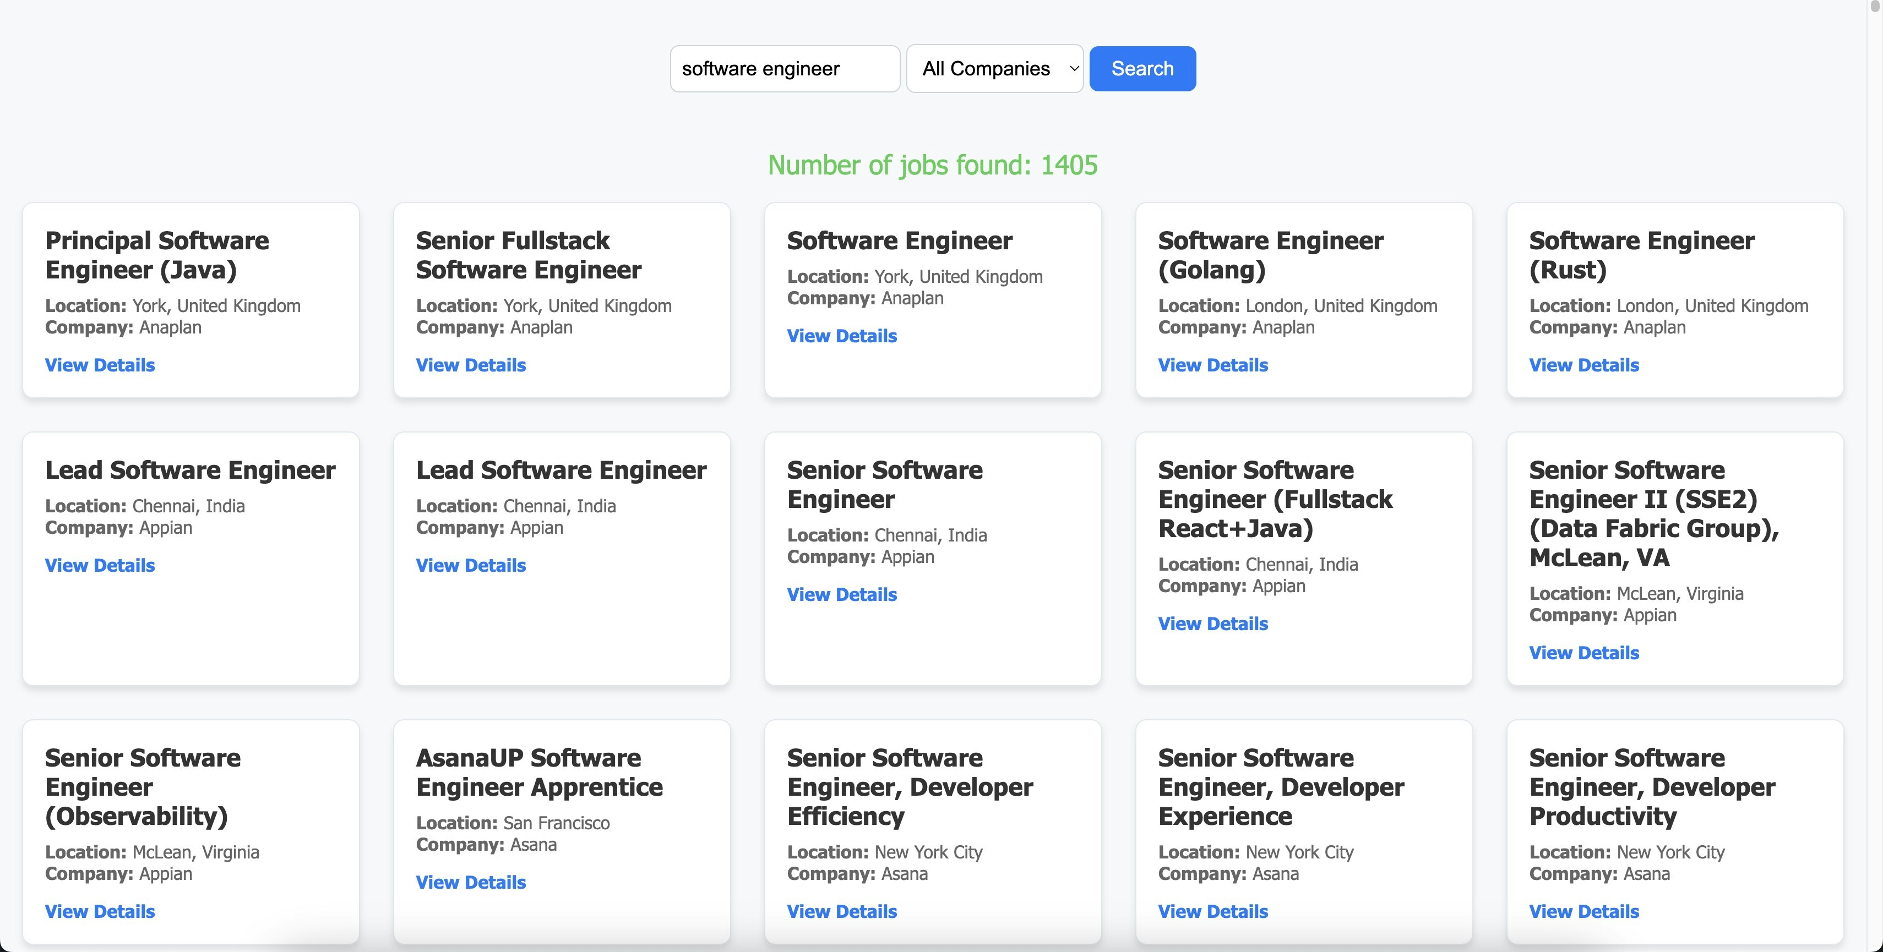Click the Senior Fullstack Software Engineer title

(x=529, y=255)
